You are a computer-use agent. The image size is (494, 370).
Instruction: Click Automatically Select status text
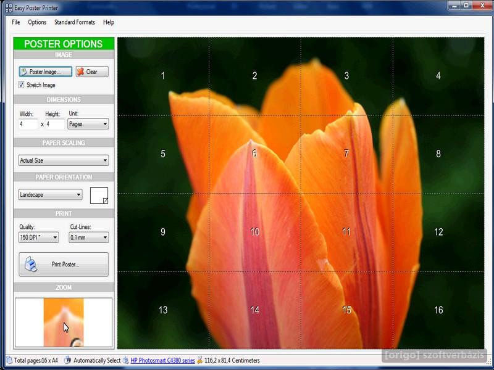[x=97, y=360]
